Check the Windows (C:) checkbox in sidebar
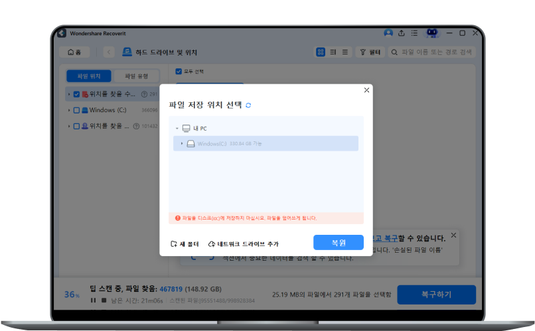 (76, 110)
